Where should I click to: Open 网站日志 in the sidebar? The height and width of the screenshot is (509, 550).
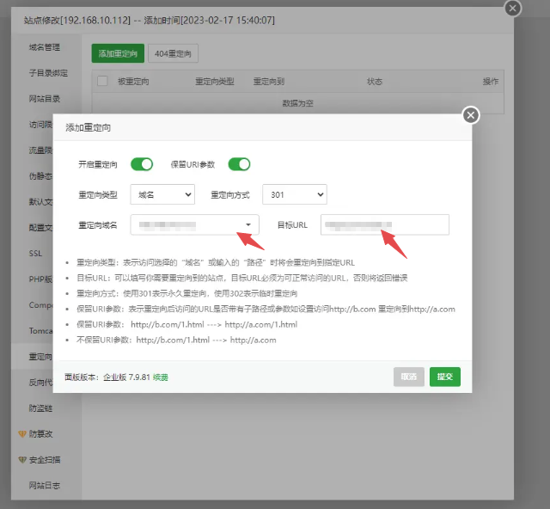pos(45,486)
